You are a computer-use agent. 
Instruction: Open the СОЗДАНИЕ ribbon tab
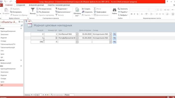point(21,5)
